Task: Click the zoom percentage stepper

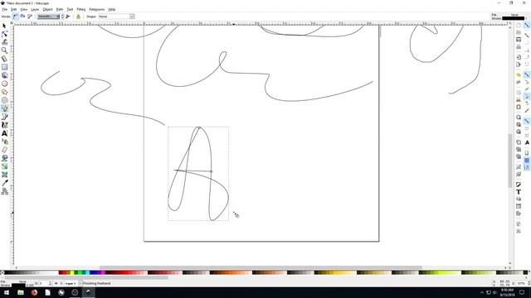Action: pos(529,283)
